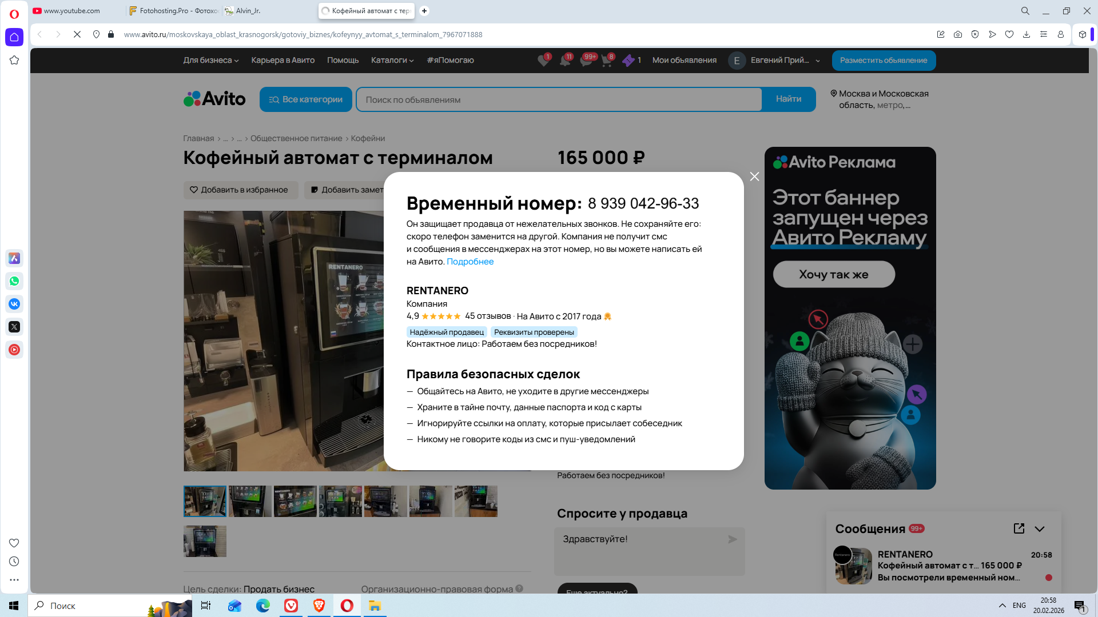Expand the Для бизнеса dropdown menu
This screenshot has height=617, width=1098.
pos(210,60)
